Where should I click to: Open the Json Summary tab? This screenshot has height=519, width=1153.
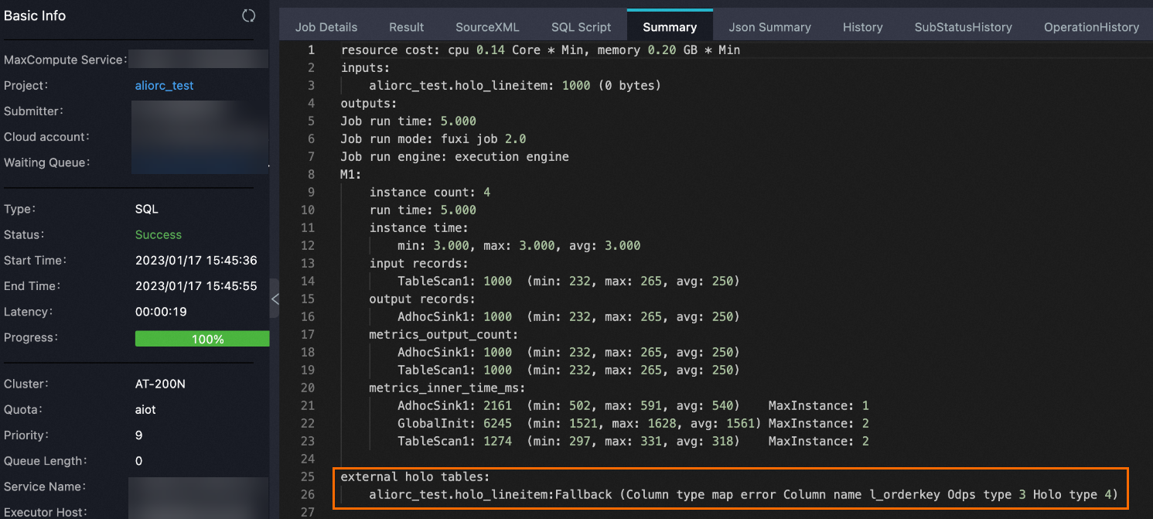tap(769, 27)
